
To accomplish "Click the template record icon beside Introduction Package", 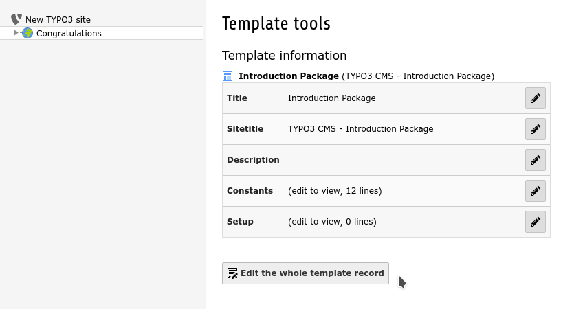I will pos(228,76).
